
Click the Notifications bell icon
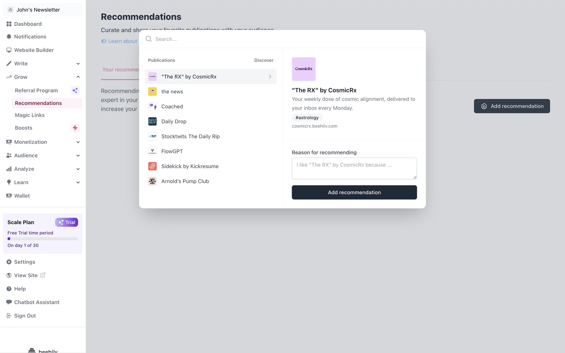[9, 37]
